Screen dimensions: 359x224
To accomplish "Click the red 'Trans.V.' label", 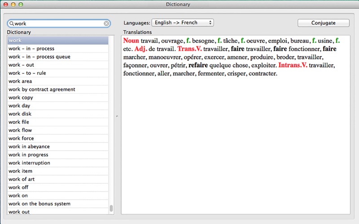I will click(189, 49).
